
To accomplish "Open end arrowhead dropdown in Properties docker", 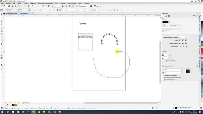I will pos(169,58).
